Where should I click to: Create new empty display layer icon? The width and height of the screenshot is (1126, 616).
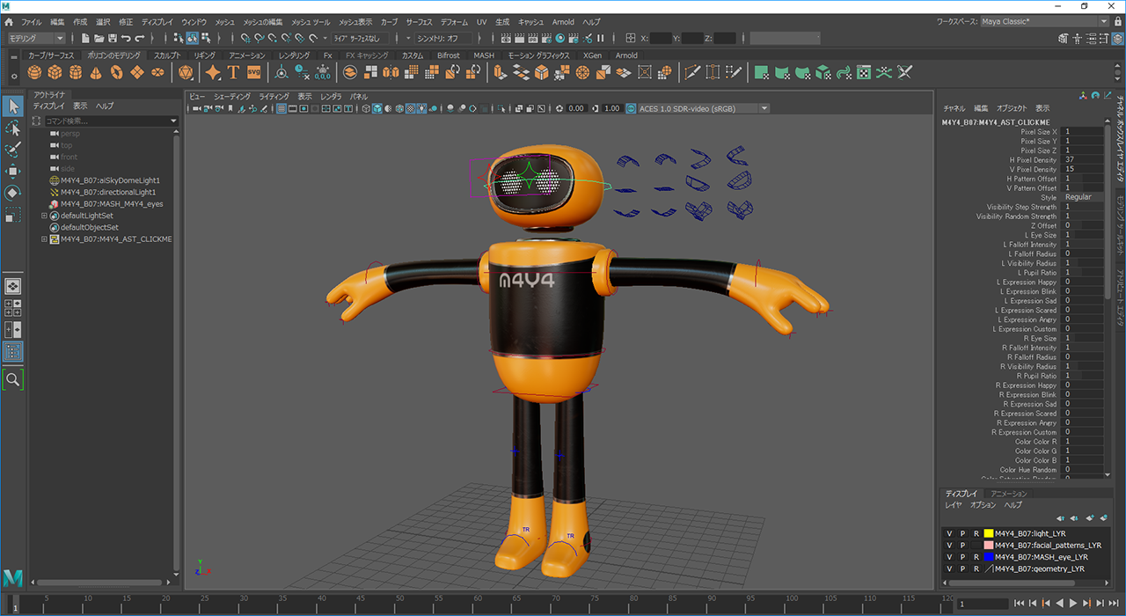(x=1090, y=518)
